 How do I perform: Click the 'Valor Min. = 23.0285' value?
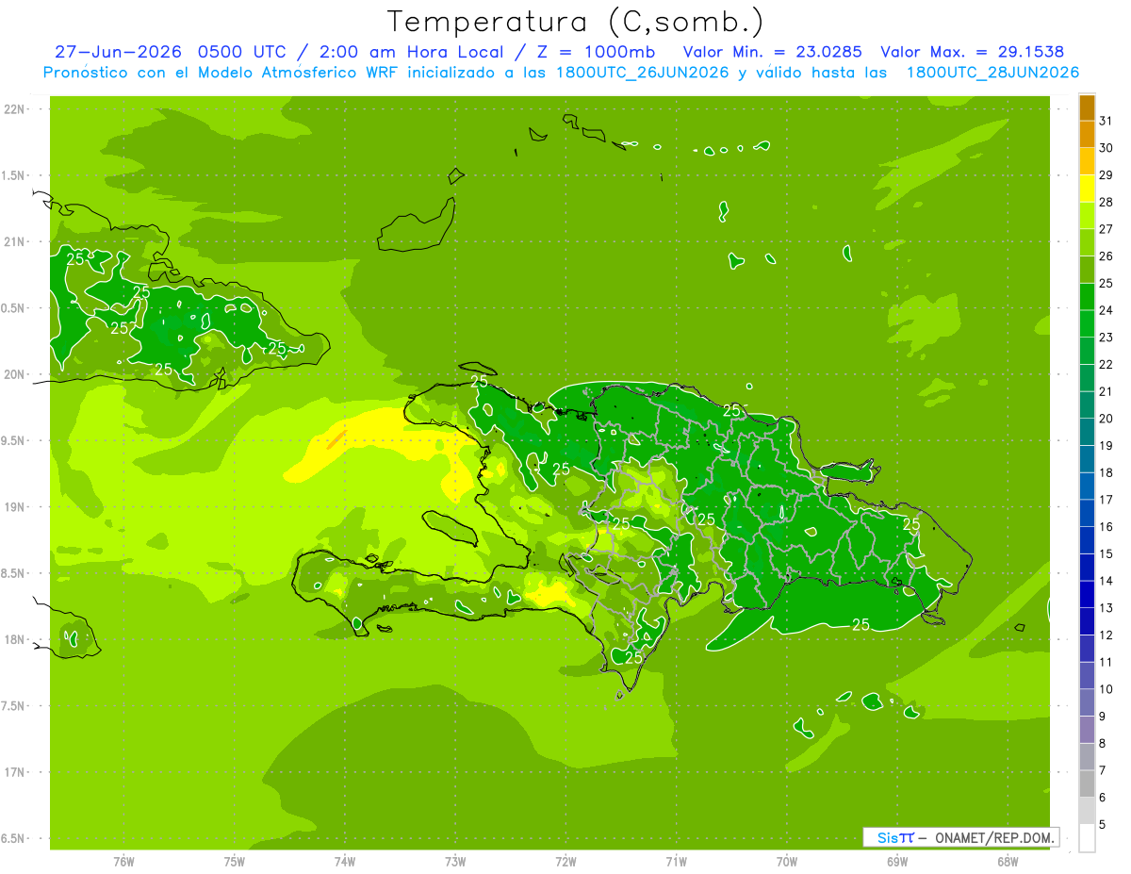click(772, 52)
